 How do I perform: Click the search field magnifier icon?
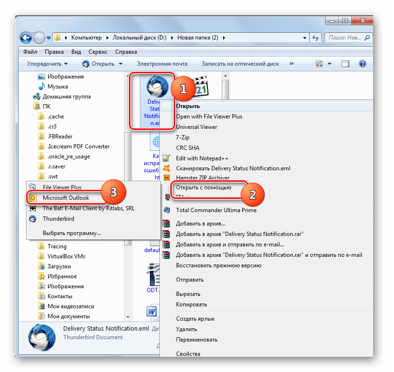(x=367, y=38)
